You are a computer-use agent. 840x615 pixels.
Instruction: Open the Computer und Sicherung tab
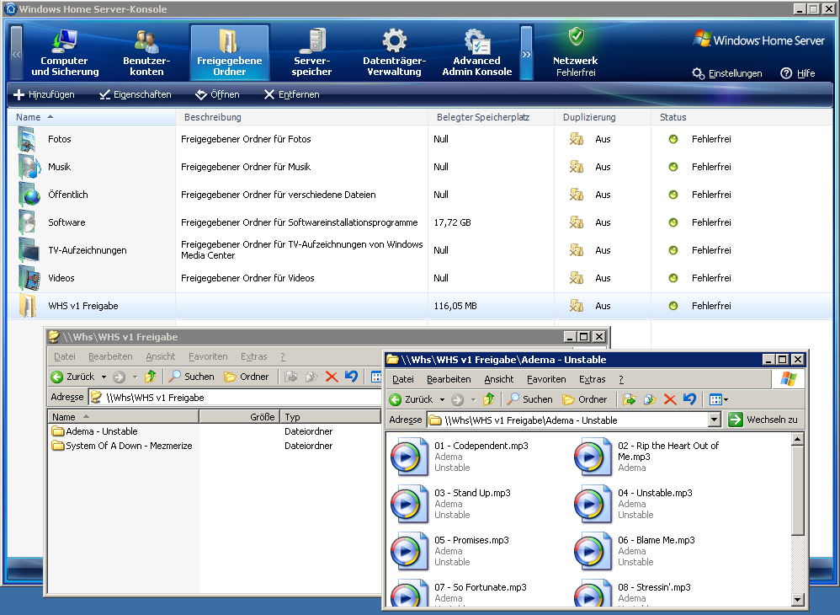(65, 54)
